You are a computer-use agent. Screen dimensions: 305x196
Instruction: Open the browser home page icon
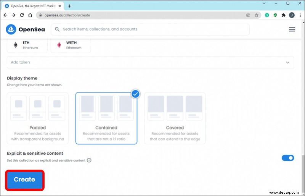click(x=30, y=15)
